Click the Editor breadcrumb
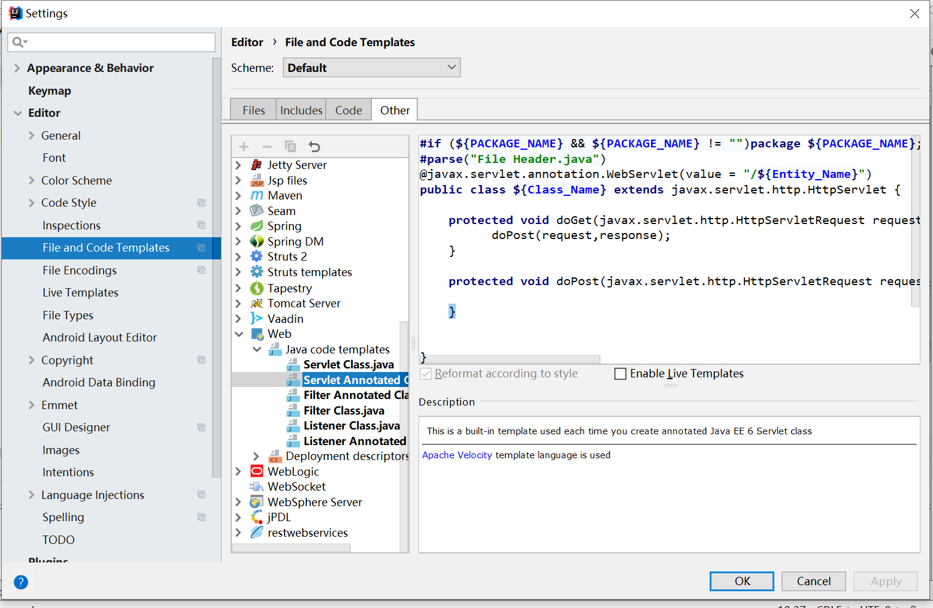The height and width of the screenshot is (608, 933). click(x=247, y=42)
